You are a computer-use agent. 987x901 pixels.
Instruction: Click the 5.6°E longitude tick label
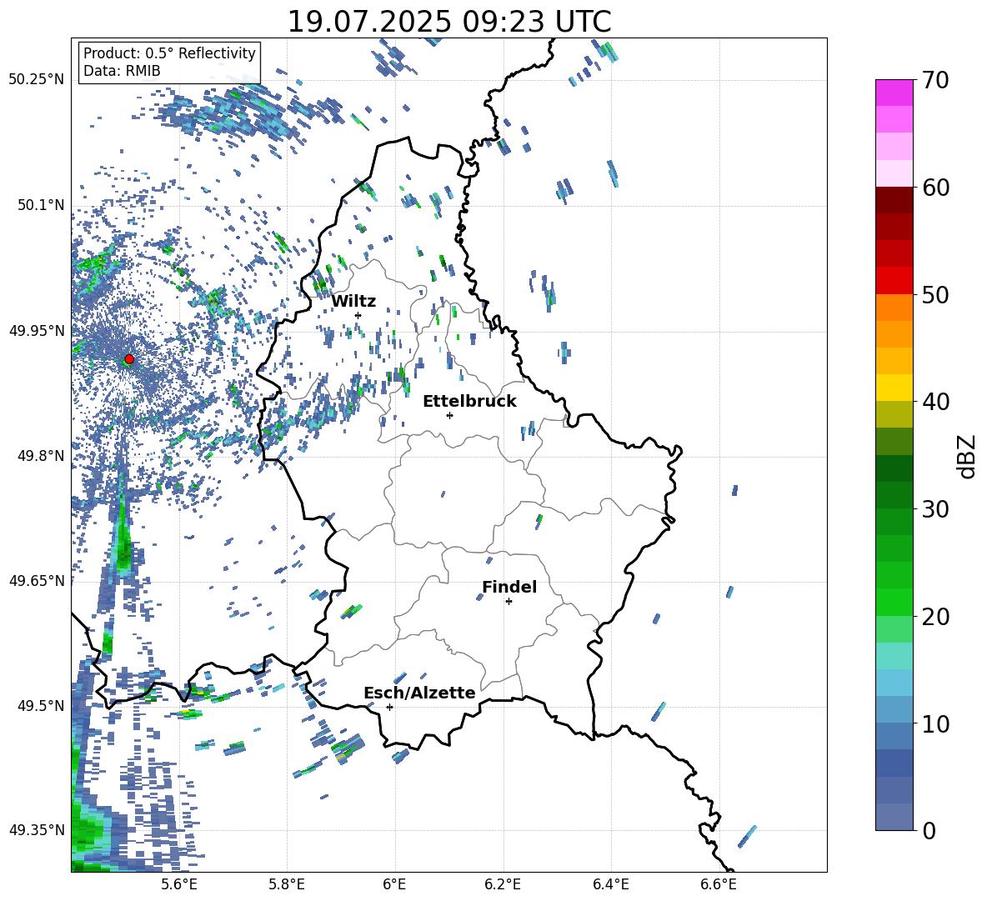(178, 884)
